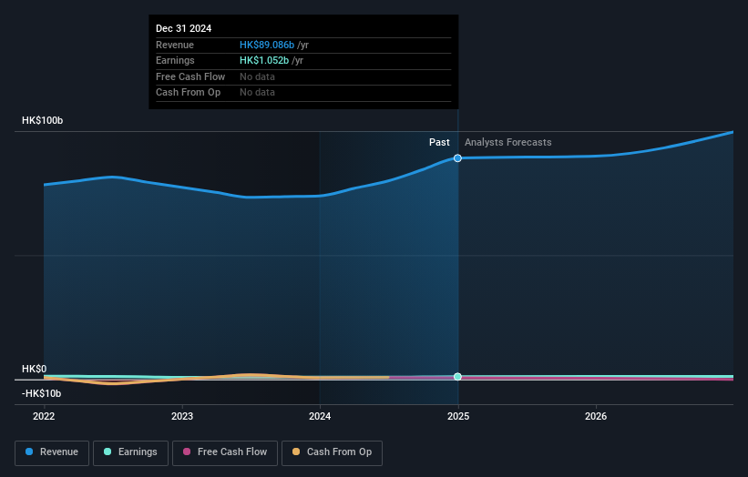Select the earnings data point at 2025
This screenshot has width=748, height=477.
click(x=457, y=377)
